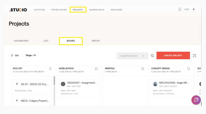206x114 pixels.
Task: Click the Create Project button
Action: [x=173, y=55]
